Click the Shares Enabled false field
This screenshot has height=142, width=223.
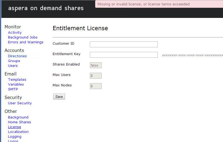96,65
